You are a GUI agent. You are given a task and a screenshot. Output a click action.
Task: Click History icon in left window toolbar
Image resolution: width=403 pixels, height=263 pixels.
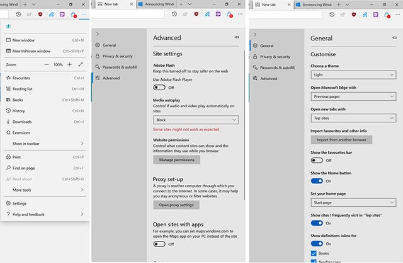point(18,15)
